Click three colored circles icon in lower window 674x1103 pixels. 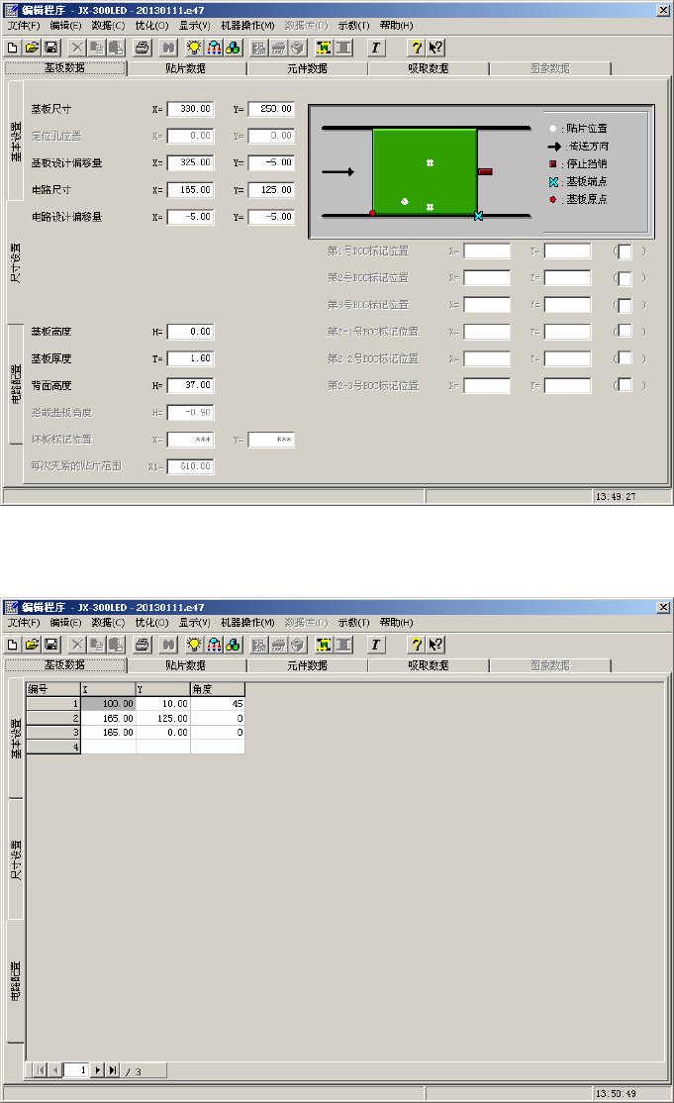click(x=233, y=645)
